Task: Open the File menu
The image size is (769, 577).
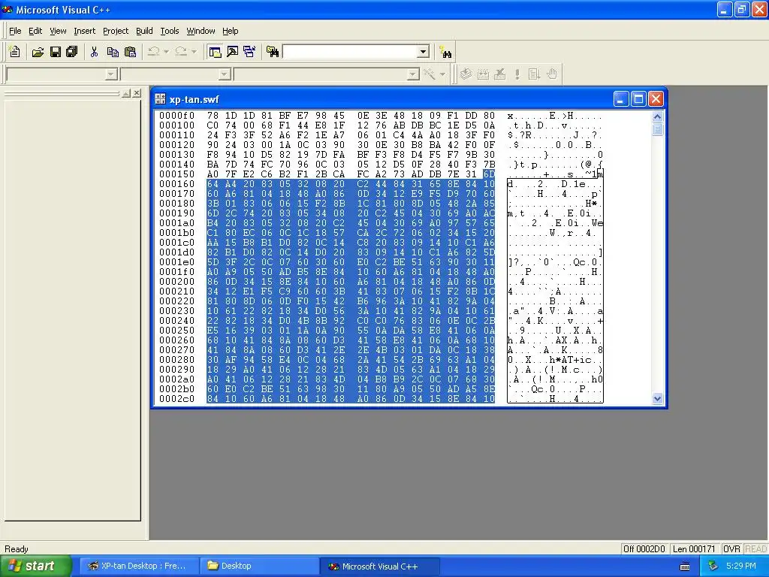Action: click(x=15, y=31)
